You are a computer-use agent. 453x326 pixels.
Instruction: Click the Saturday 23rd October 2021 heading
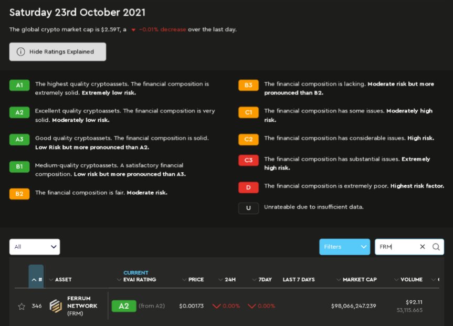coord(78,13)
